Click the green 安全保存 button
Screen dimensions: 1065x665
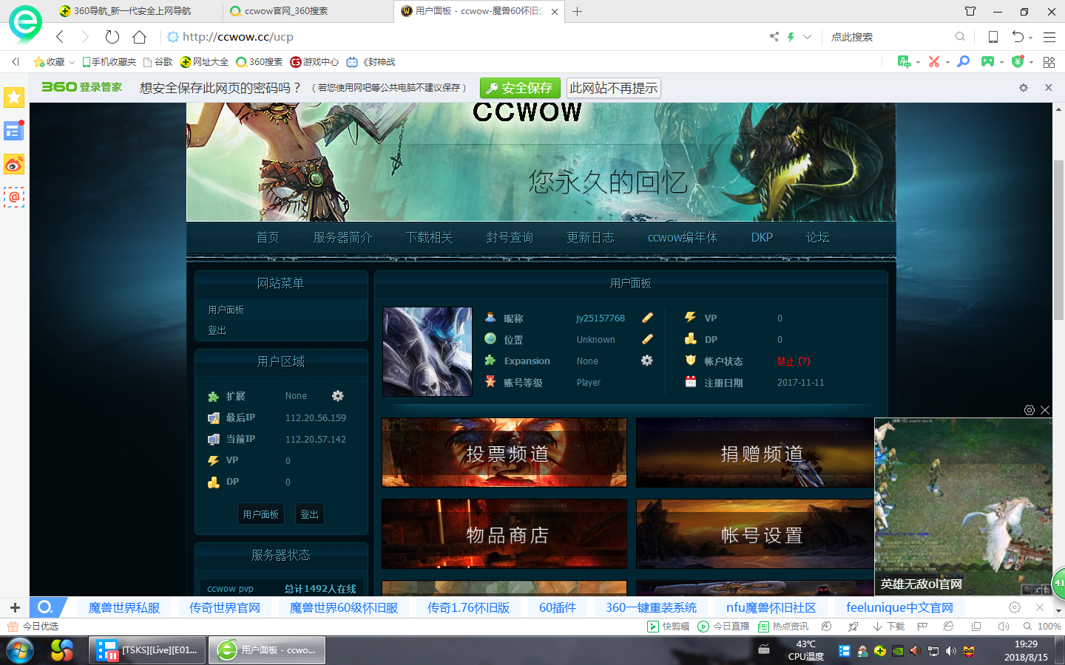click(520, 87)
